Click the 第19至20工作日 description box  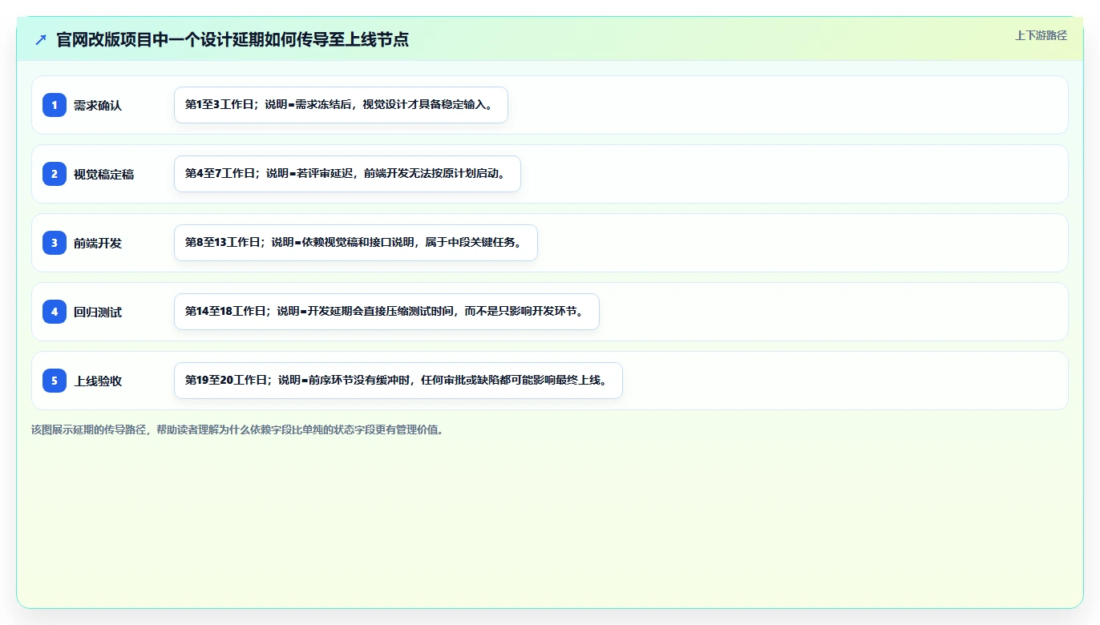coord(398,381)
